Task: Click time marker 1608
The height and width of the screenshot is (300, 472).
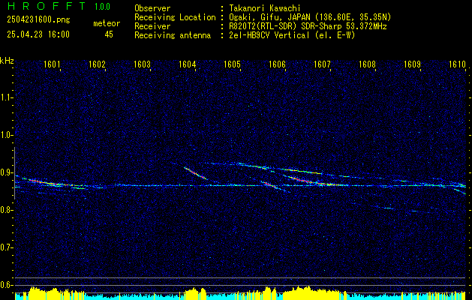Action: pos(367,64)
